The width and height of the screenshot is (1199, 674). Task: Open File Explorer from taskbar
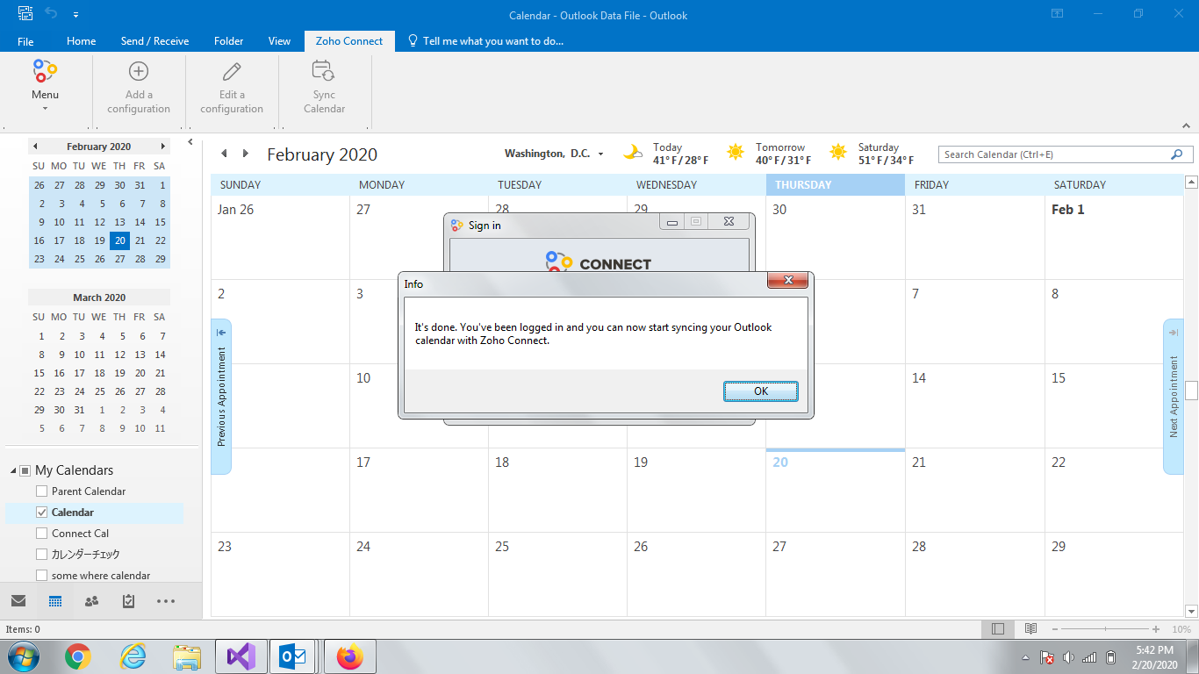[x=187, y=656]
